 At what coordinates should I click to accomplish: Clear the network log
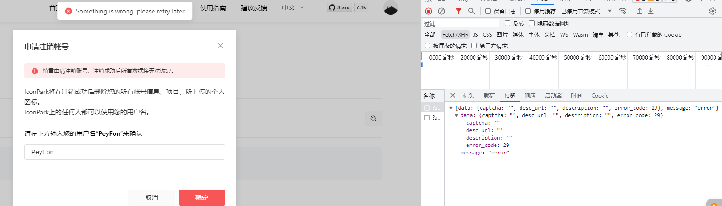(x=441, y=11)
